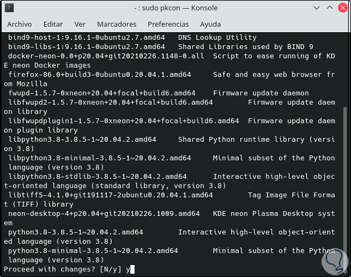Show the Ayuda menu

tap(211, 24)
